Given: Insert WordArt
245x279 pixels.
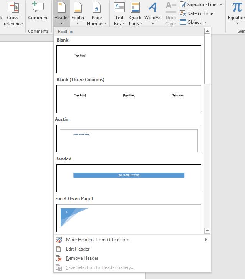Looking at the screenshot, I should pos(153,14).
